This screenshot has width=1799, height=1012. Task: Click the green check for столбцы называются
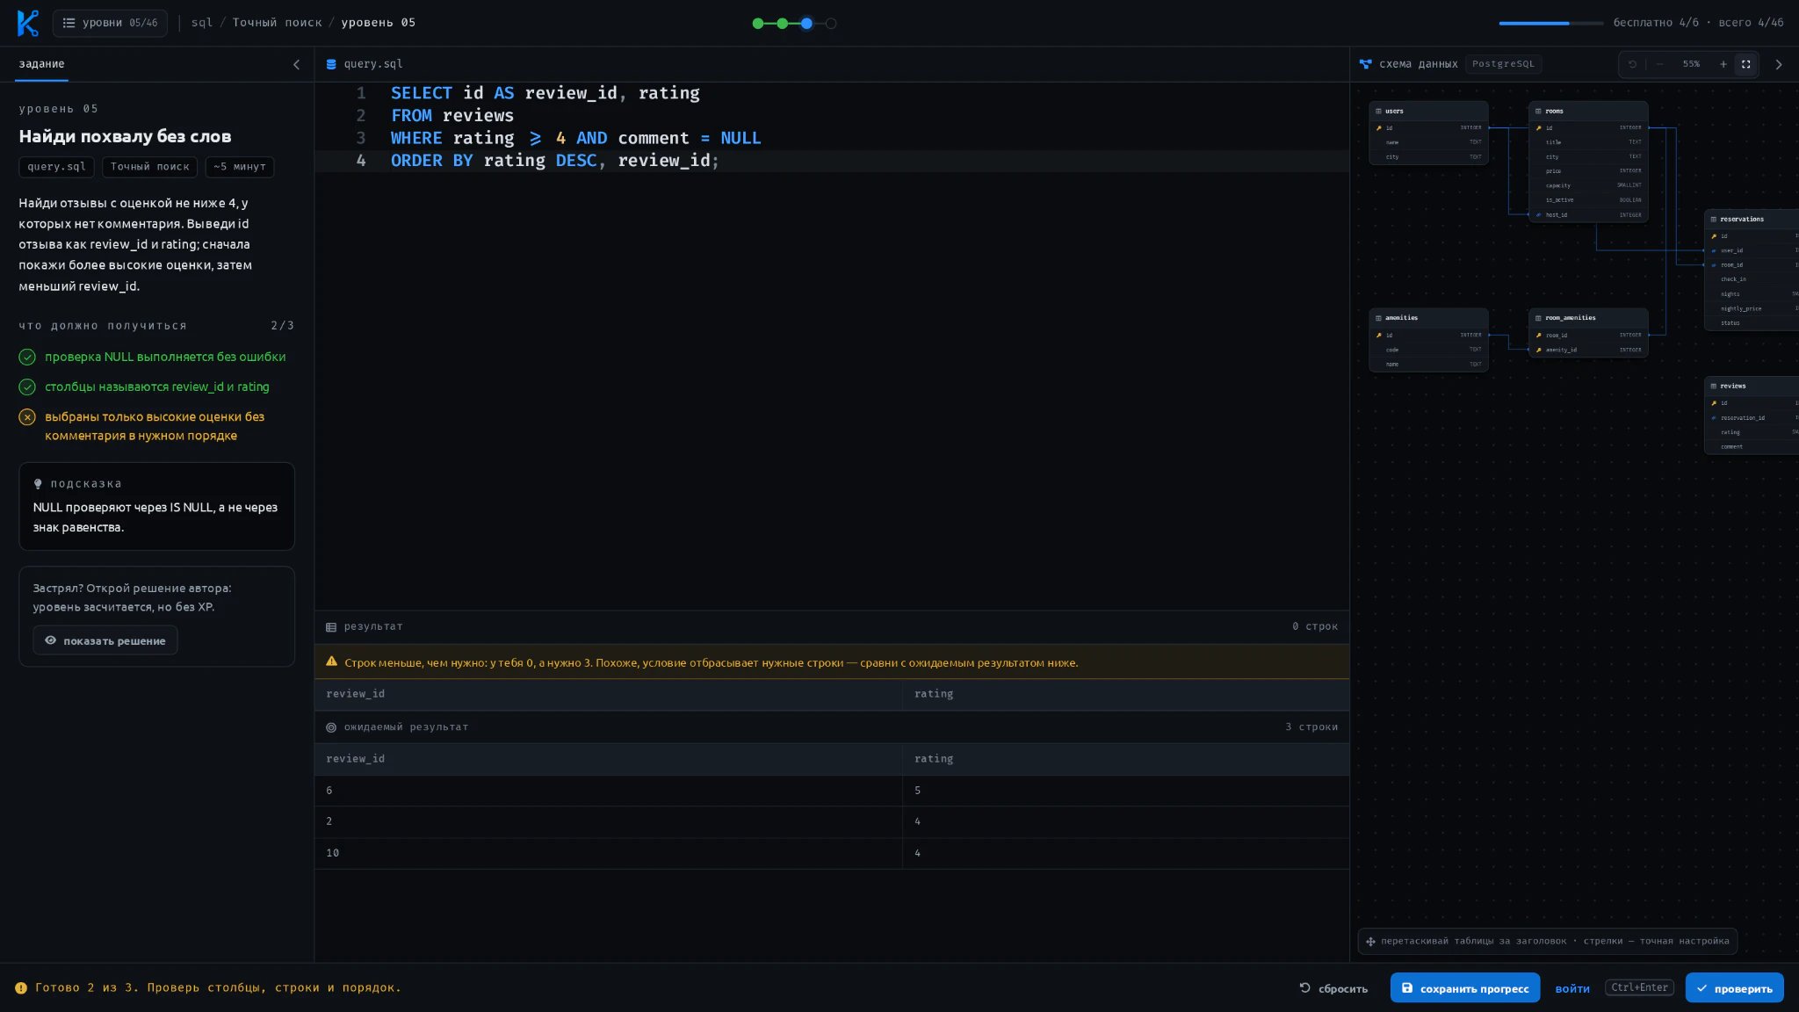click(27, 387)
